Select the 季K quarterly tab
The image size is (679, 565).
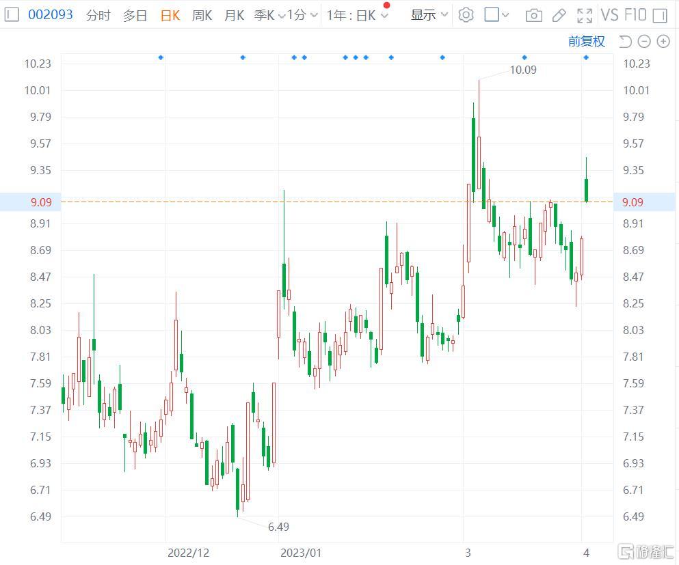[264, 16]
